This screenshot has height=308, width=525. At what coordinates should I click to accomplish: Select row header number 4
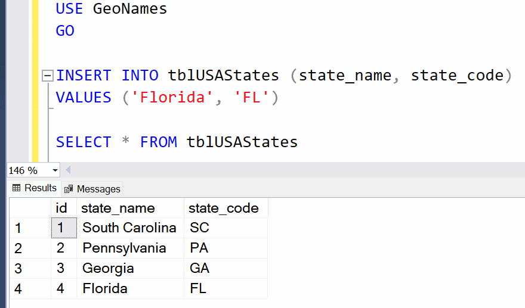tap(30, 288)
